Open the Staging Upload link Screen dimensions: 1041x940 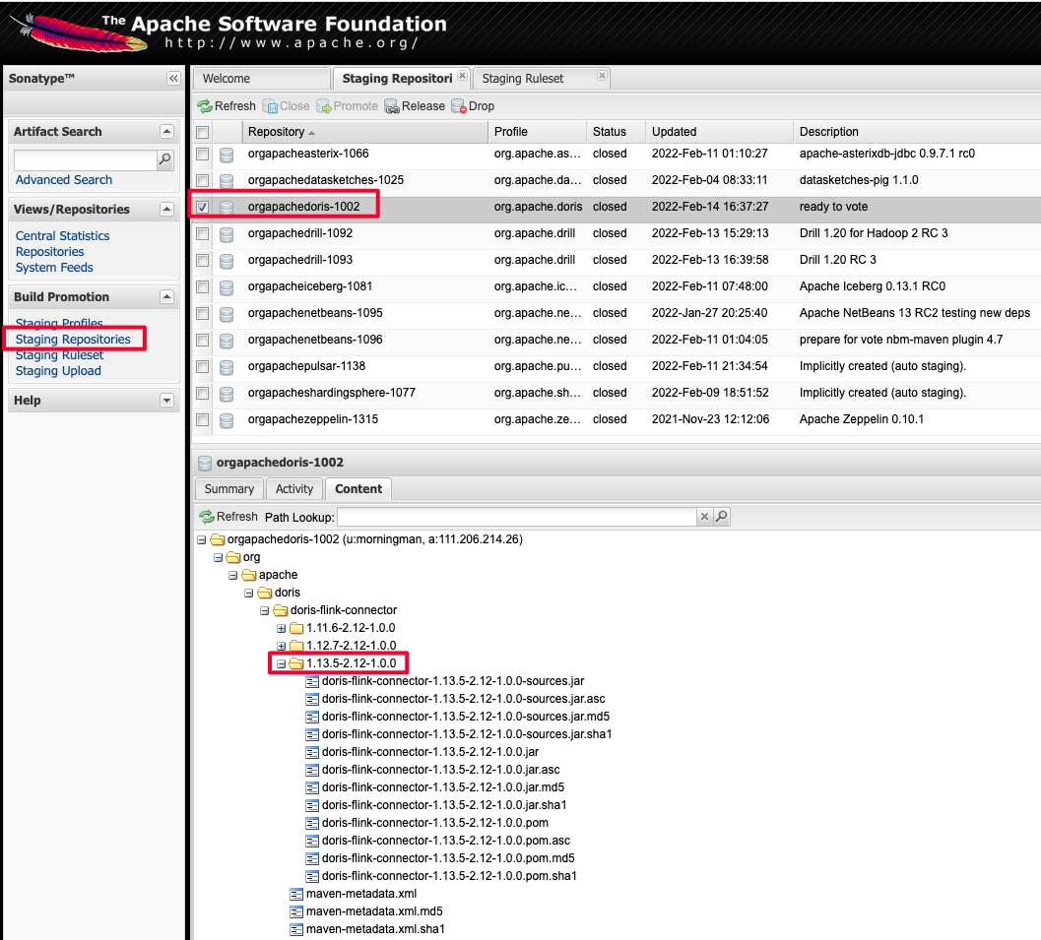[x=58, y=371]
